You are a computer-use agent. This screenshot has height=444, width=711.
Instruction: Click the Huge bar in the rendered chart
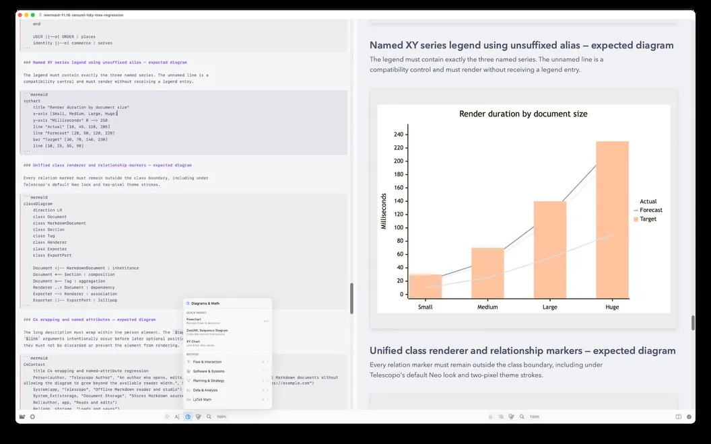coord(612,220)
